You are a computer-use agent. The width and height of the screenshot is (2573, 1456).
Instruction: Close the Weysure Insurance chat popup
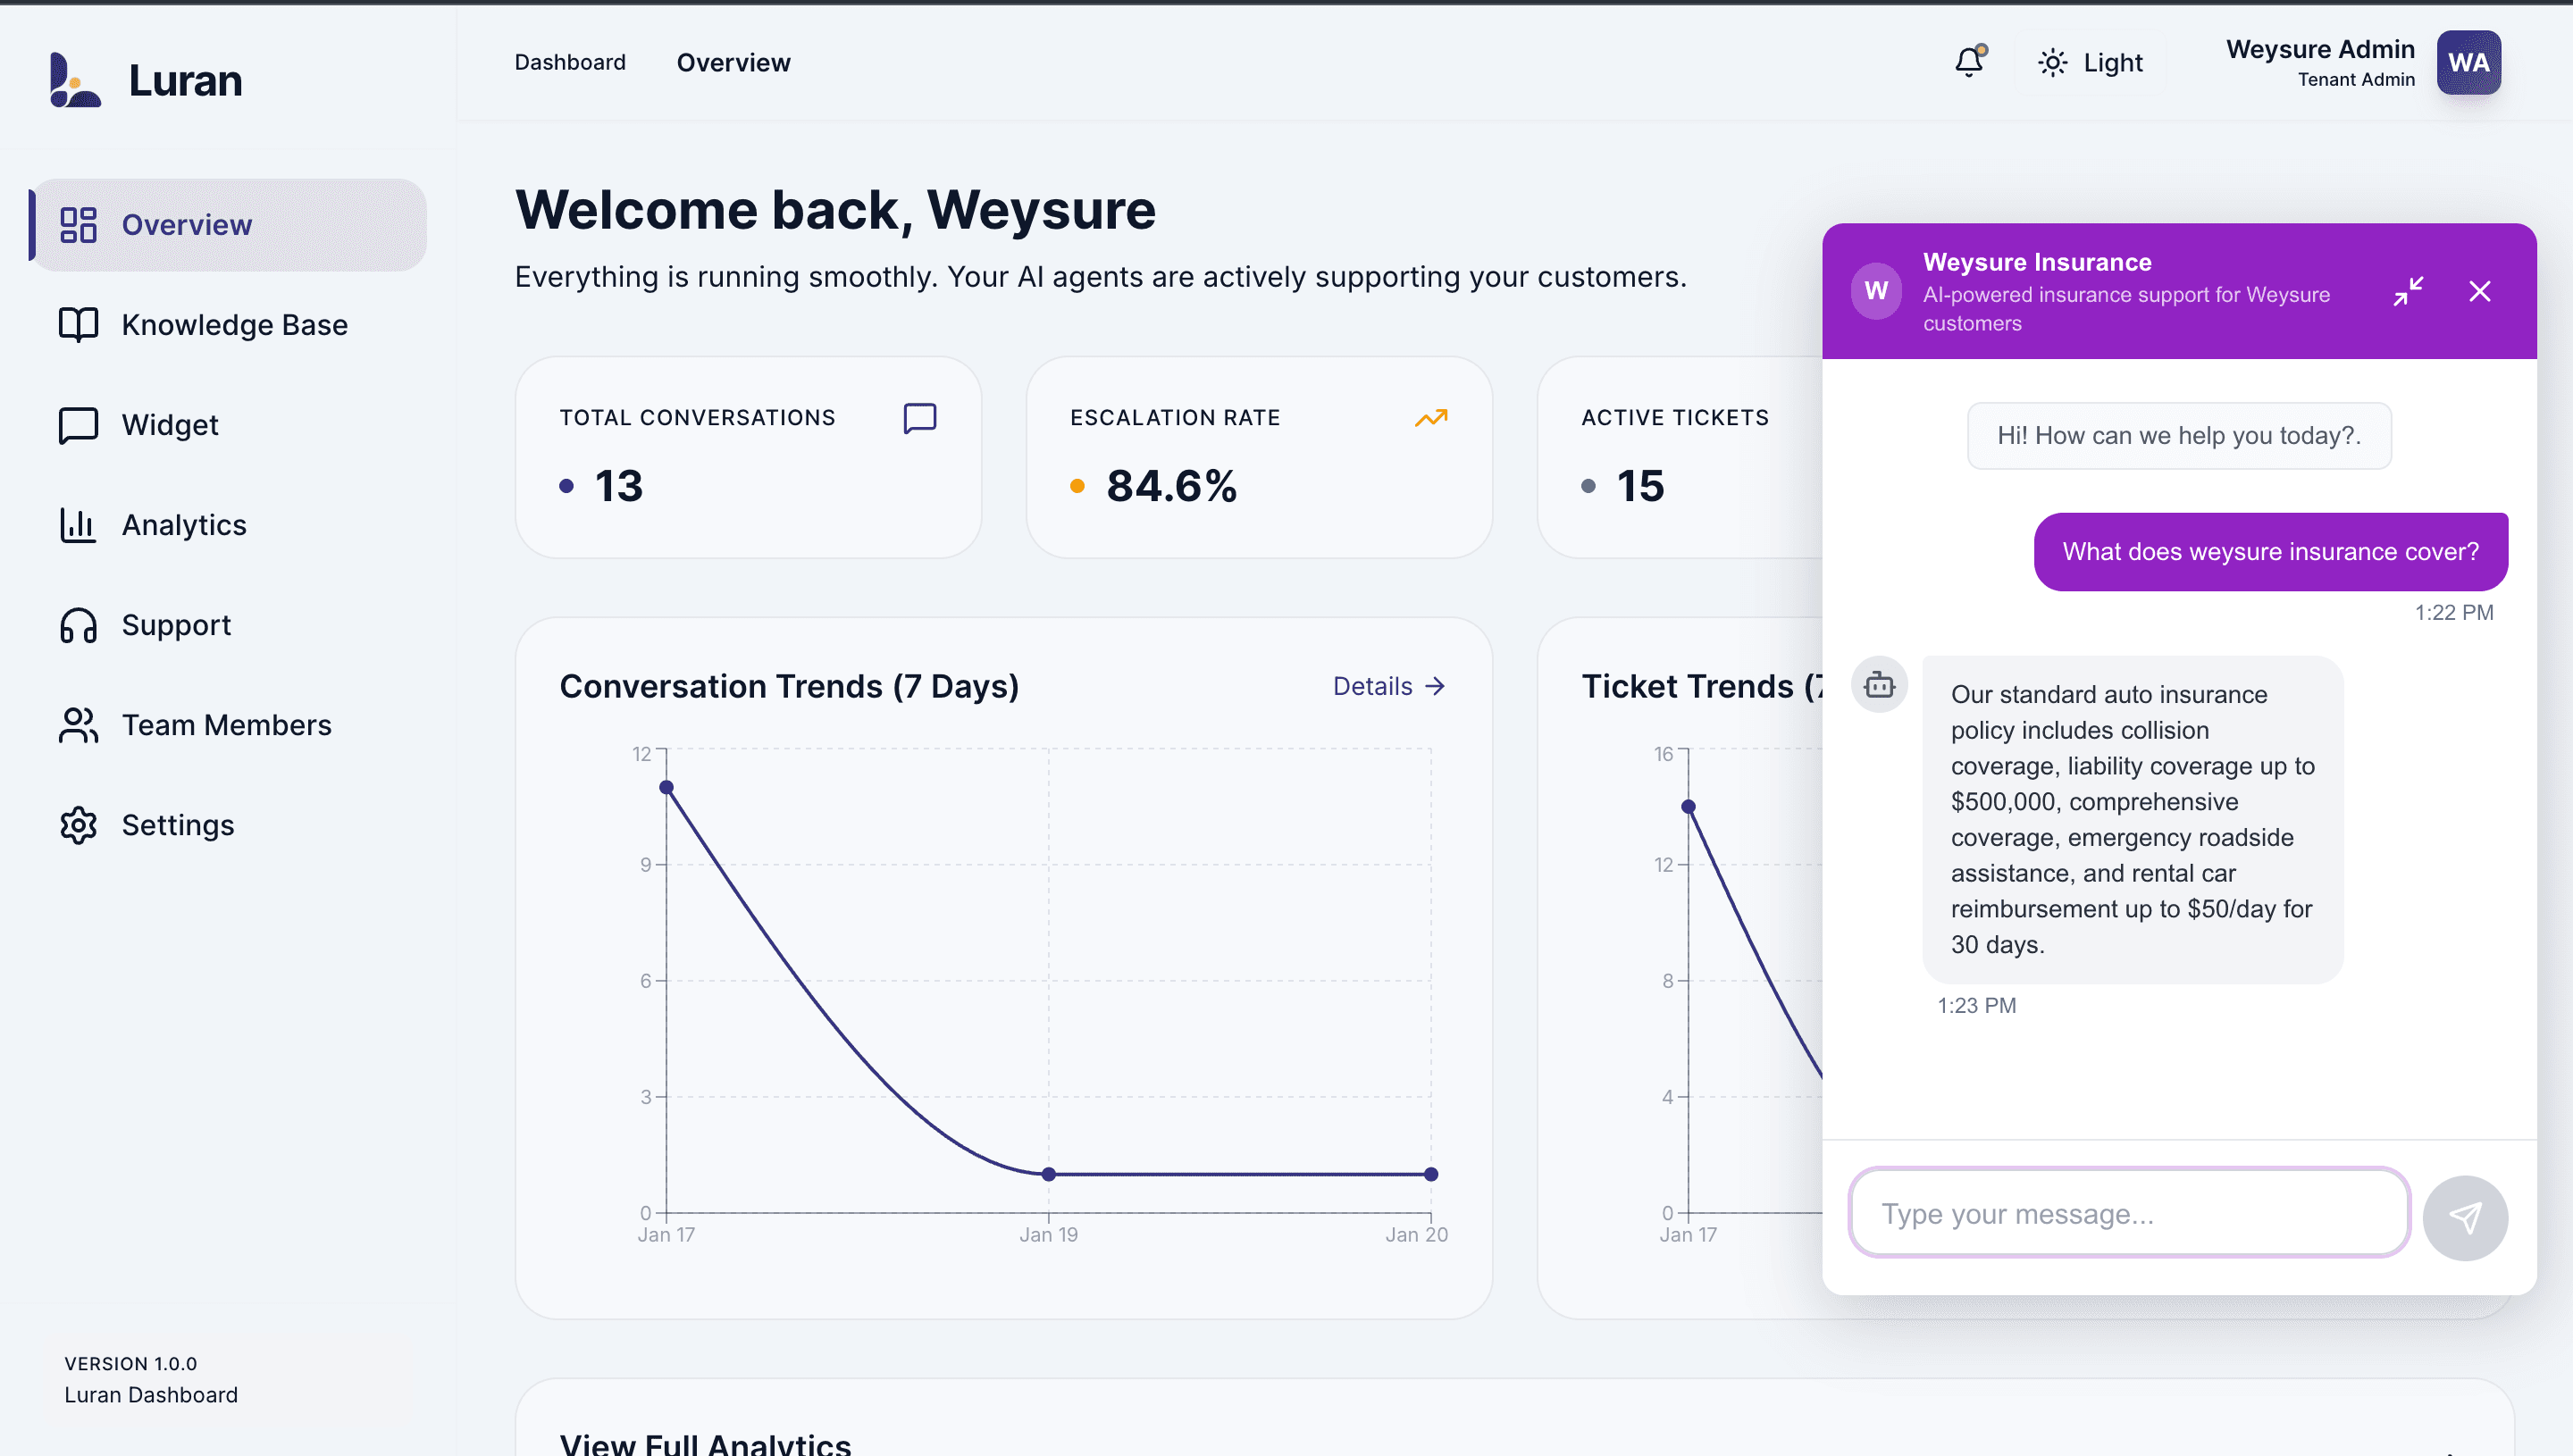click(x=2481, y=291)
